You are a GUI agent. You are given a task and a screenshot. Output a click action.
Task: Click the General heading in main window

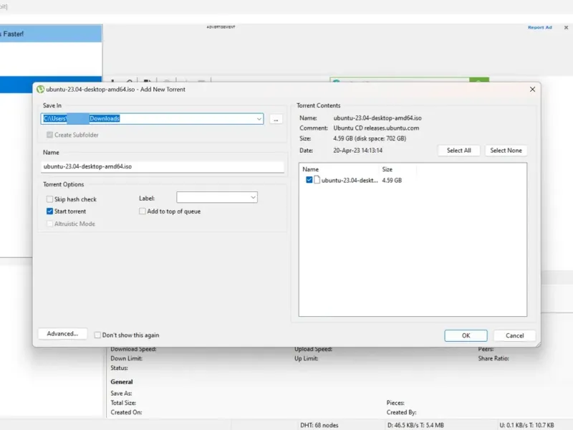122,382
